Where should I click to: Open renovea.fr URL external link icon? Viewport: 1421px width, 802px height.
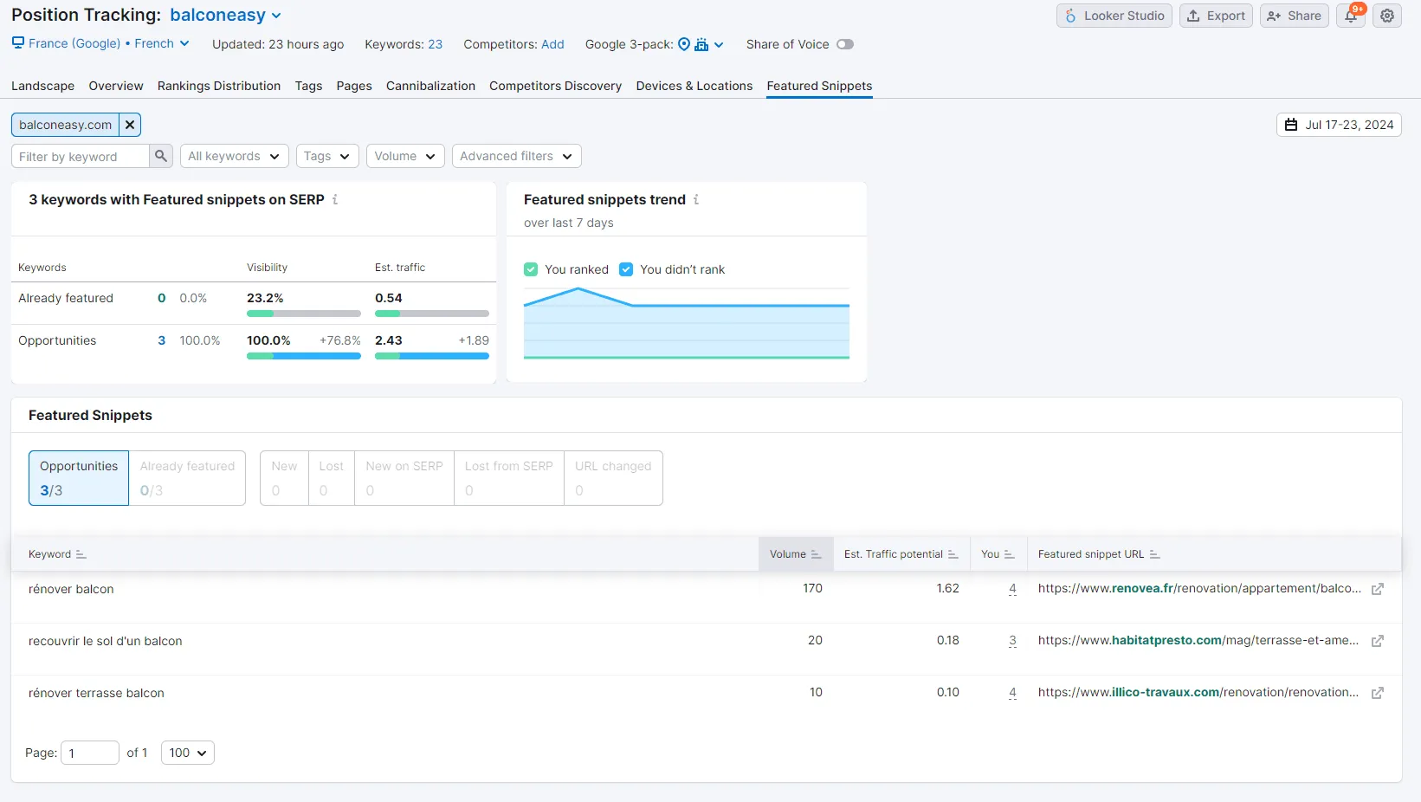(1378, 589)
